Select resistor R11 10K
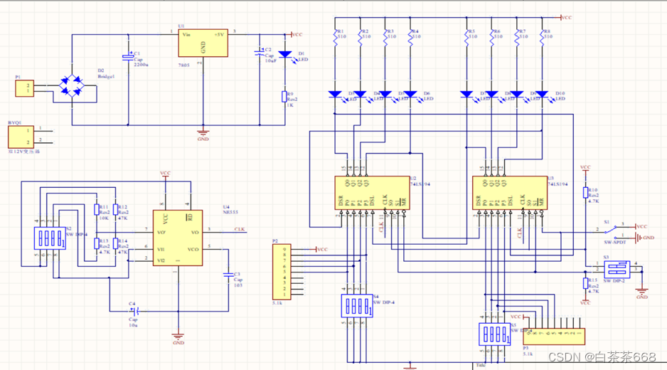Screen dimensions: 667x370 pyautogui.click(x=97, y=209)
